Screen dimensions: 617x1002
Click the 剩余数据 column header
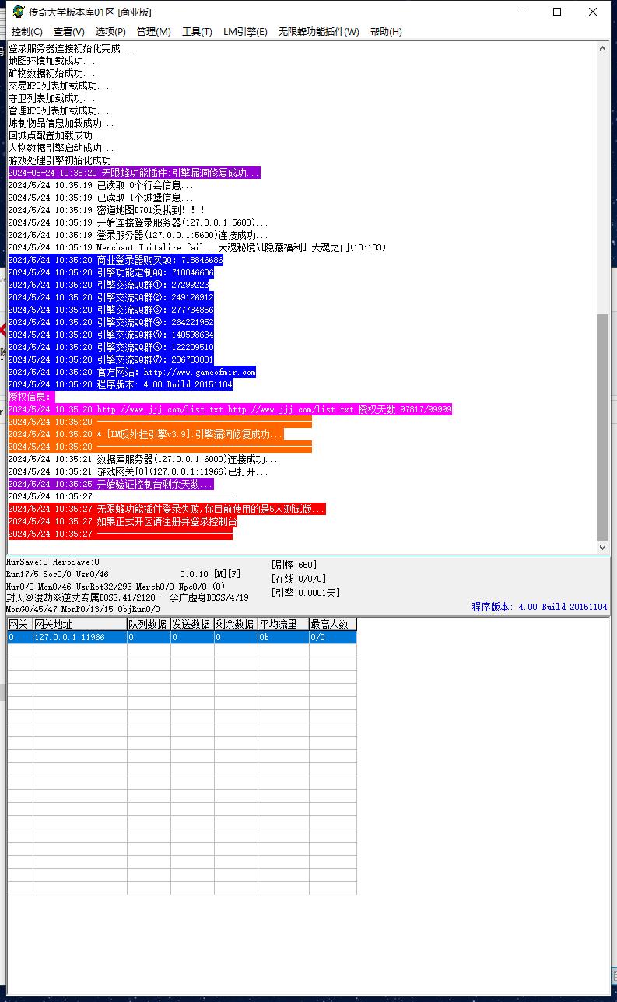click(236, 624)
